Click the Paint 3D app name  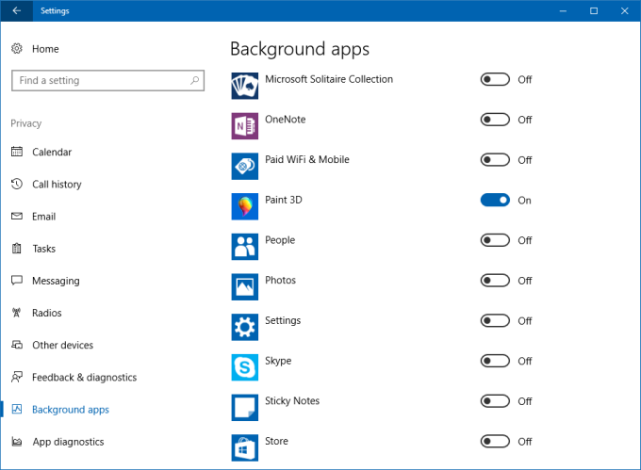pyautogui.click(x=284, y=200)
